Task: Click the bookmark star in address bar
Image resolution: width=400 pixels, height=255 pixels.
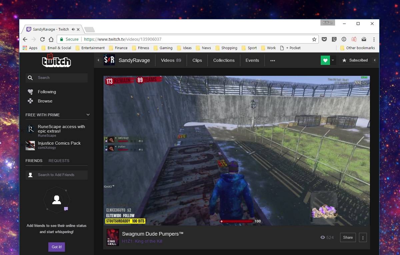Action: pyautogui.click(x=314, y=39)
